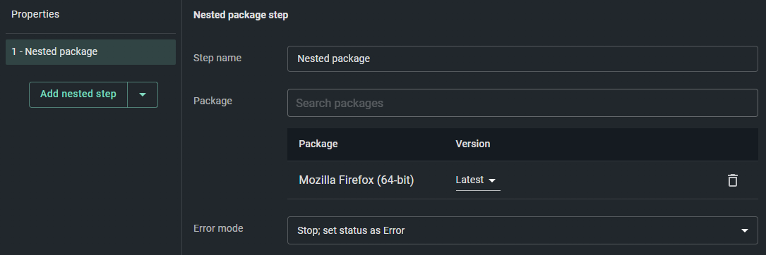This screenshot has height=255, width=766.
Task: Click the Step name label
Action: 217,58
